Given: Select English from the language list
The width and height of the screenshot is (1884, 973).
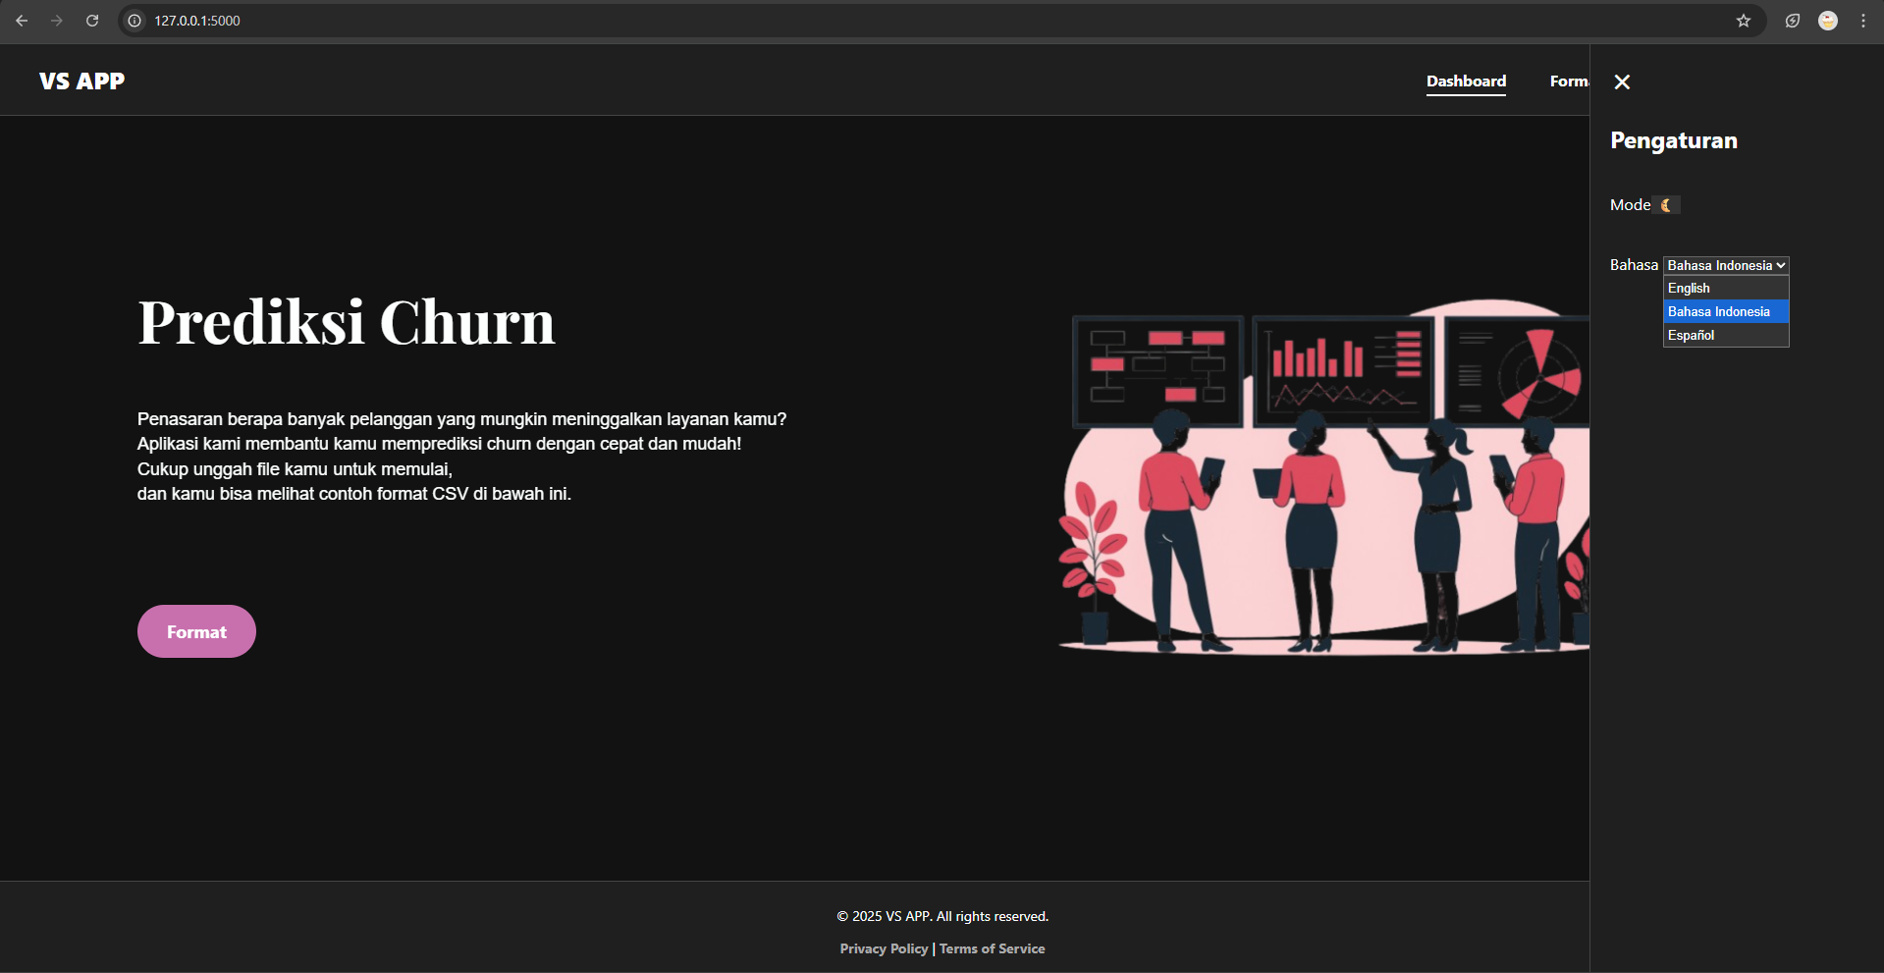Looking at the screenshot, I should coord(1725,289).
